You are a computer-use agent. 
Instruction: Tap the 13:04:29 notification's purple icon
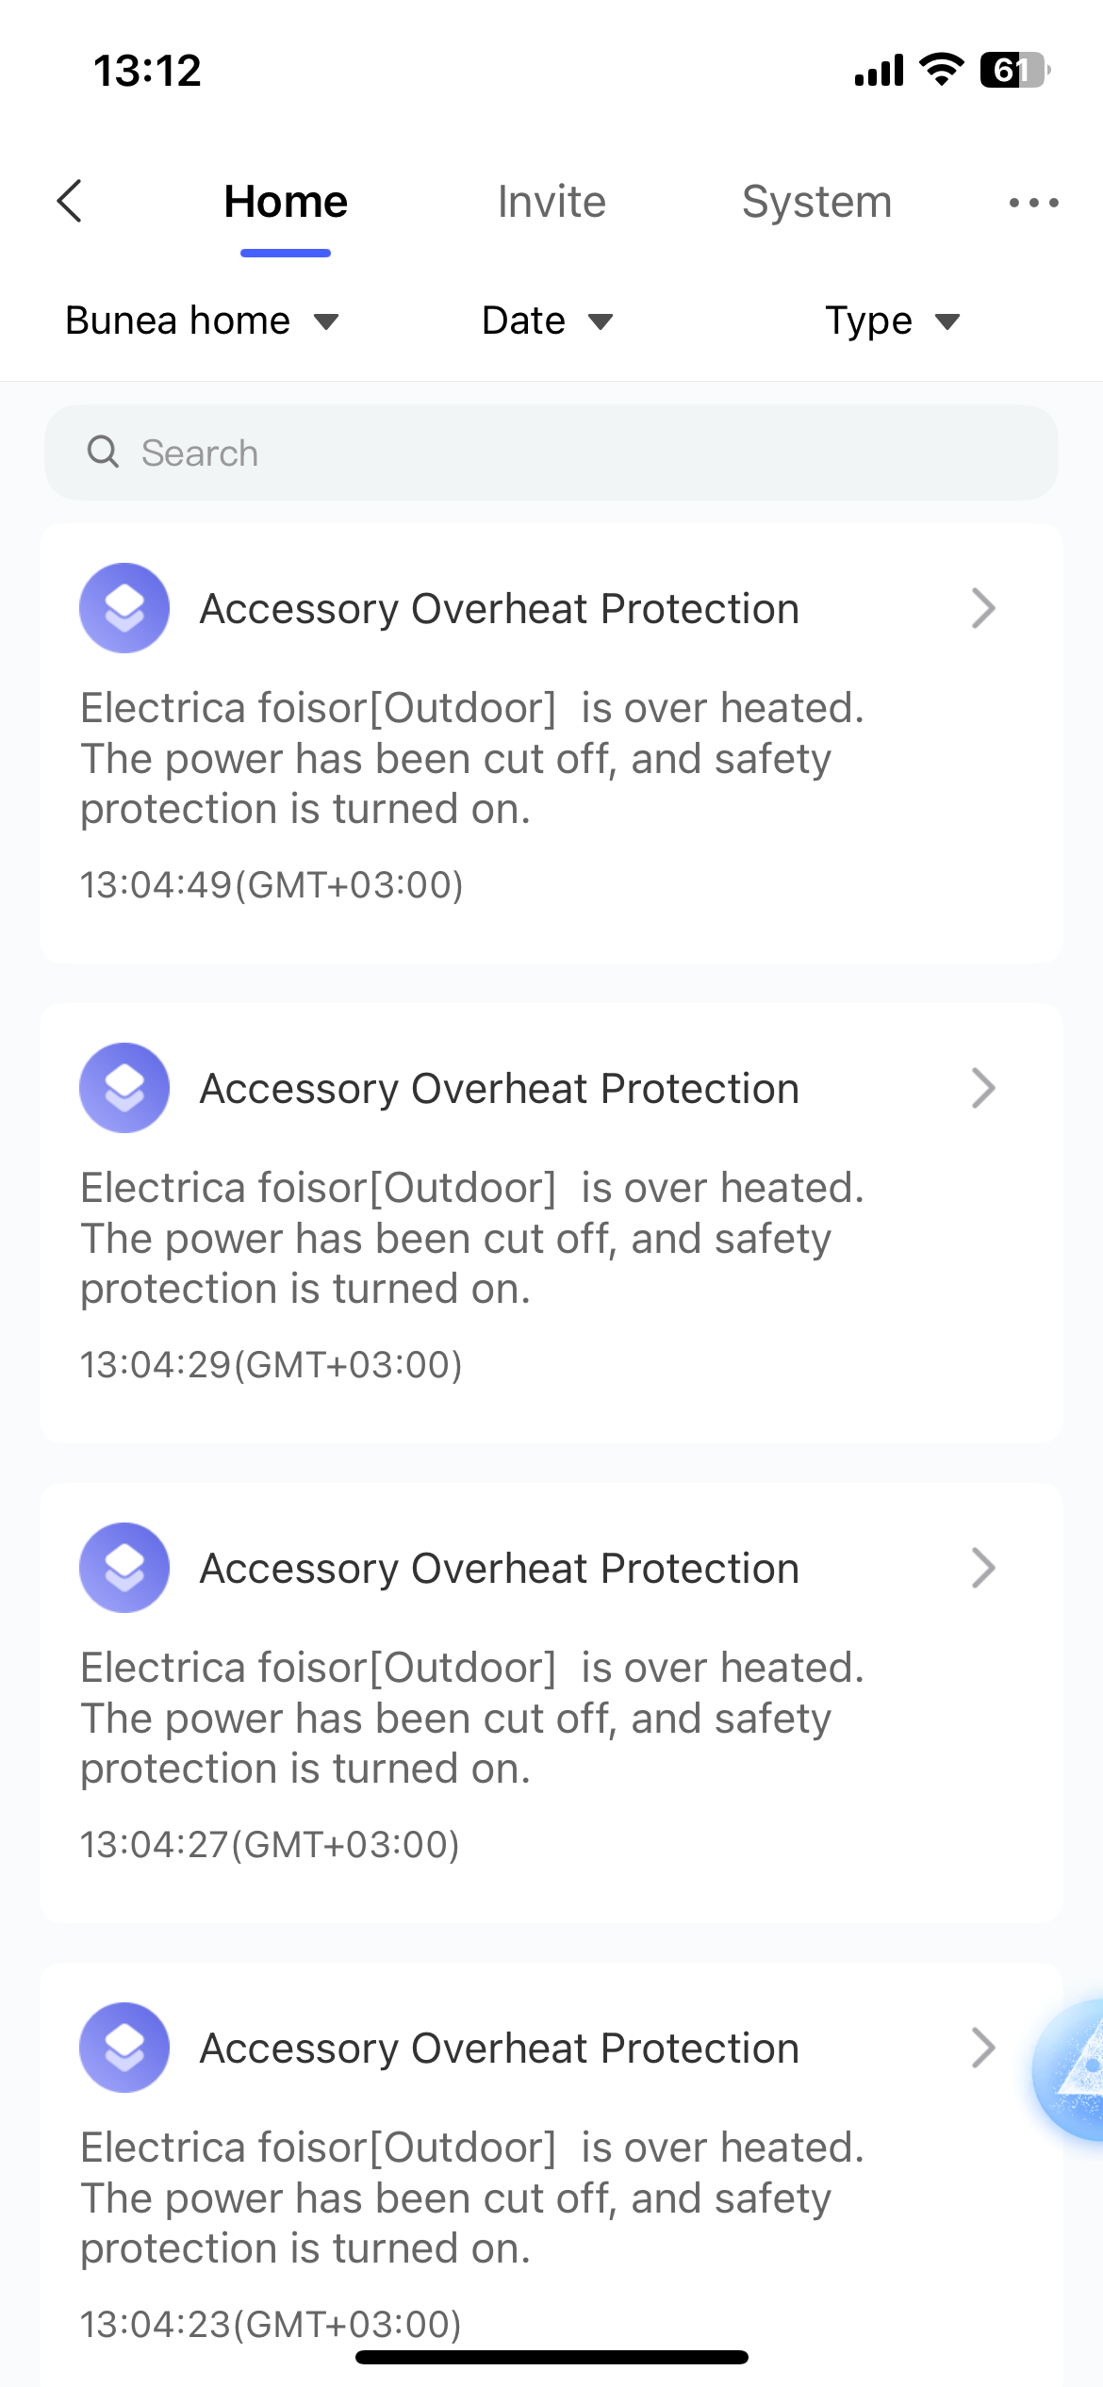click(124, 1088)
